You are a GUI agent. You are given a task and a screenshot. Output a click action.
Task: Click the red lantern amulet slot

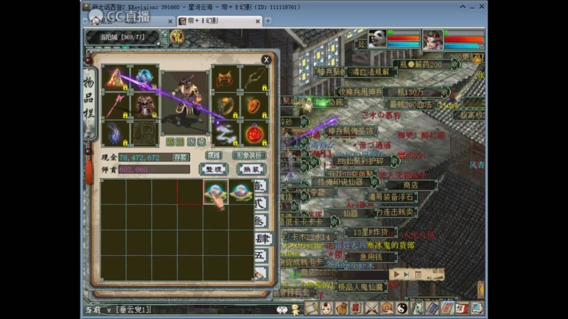254,133
